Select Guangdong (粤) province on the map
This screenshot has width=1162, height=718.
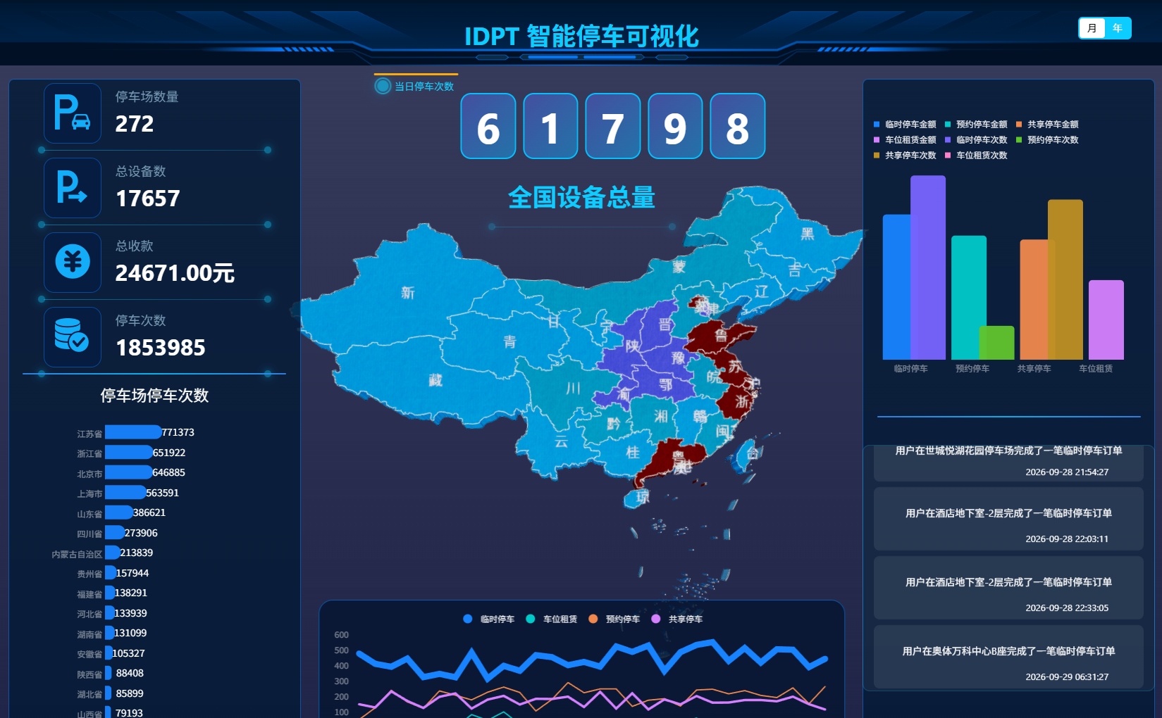click(679, 459)
